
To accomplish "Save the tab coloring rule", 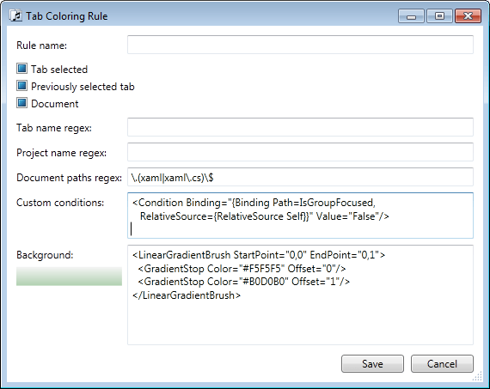I will 372,364.
